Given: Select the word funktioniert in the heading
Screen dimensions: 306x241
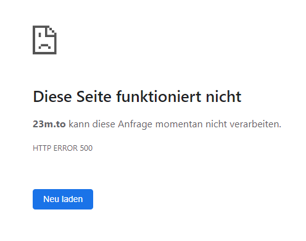Looking at the screenshot, I should [x=159, y=96].
